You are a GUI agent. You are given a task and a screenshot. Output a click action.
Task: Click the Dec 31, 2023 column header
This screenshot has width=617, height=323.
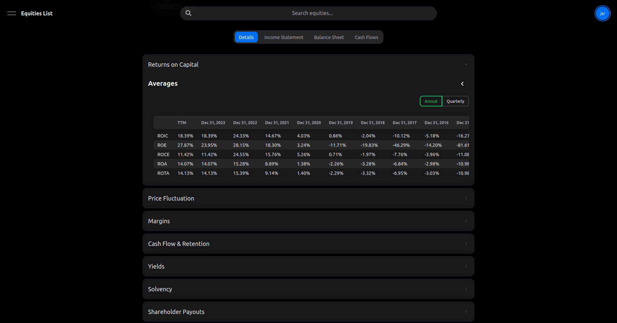click(x=213, y=123)
